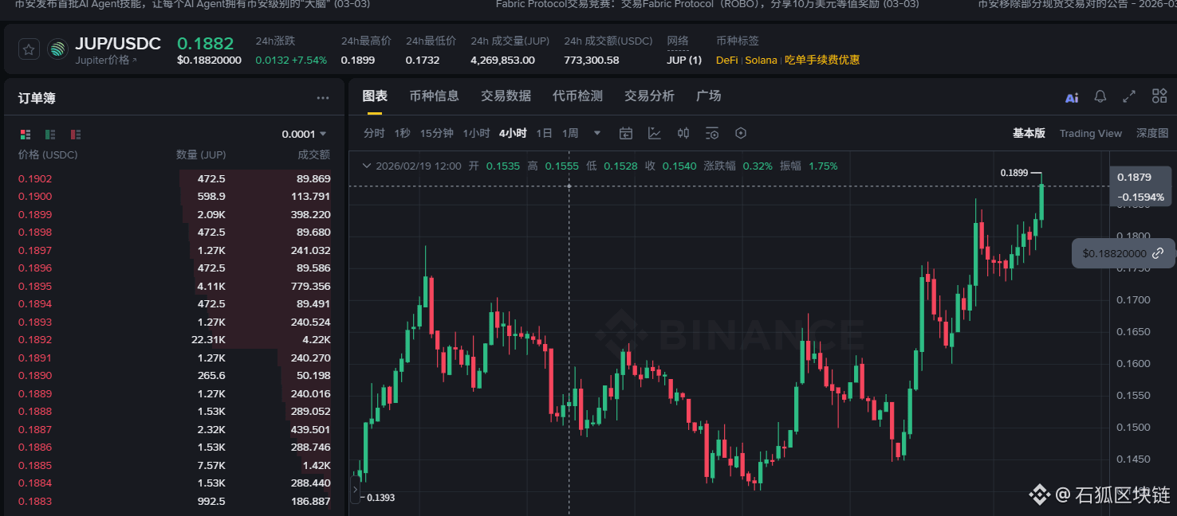Switch chart to Trading View
The height and width of the screenshot is (516, 1177).
click(x=1090, y=134)
